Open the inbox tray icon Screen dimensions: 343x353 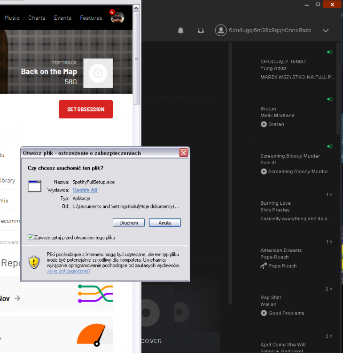coord(201,31)
